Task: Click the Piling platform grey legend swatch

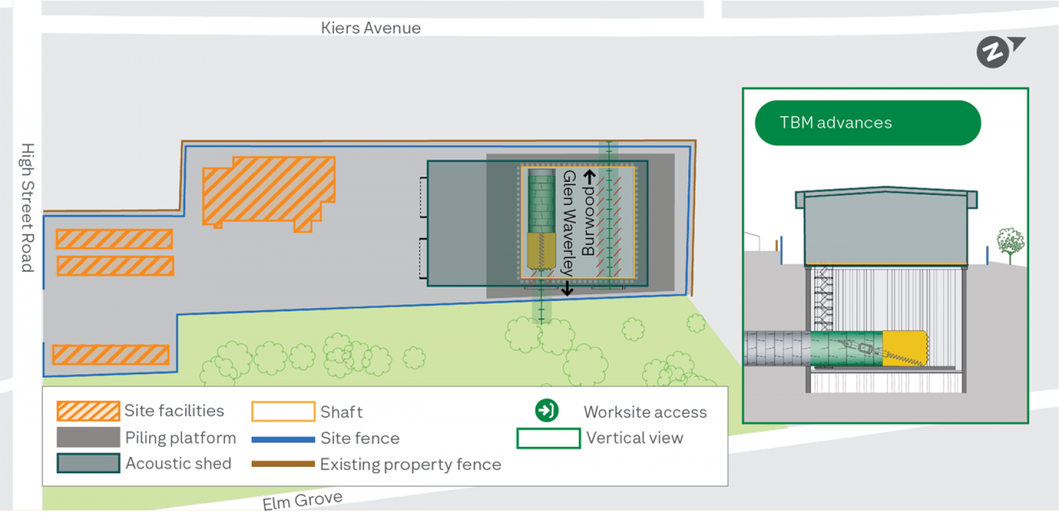Action: 88,437
